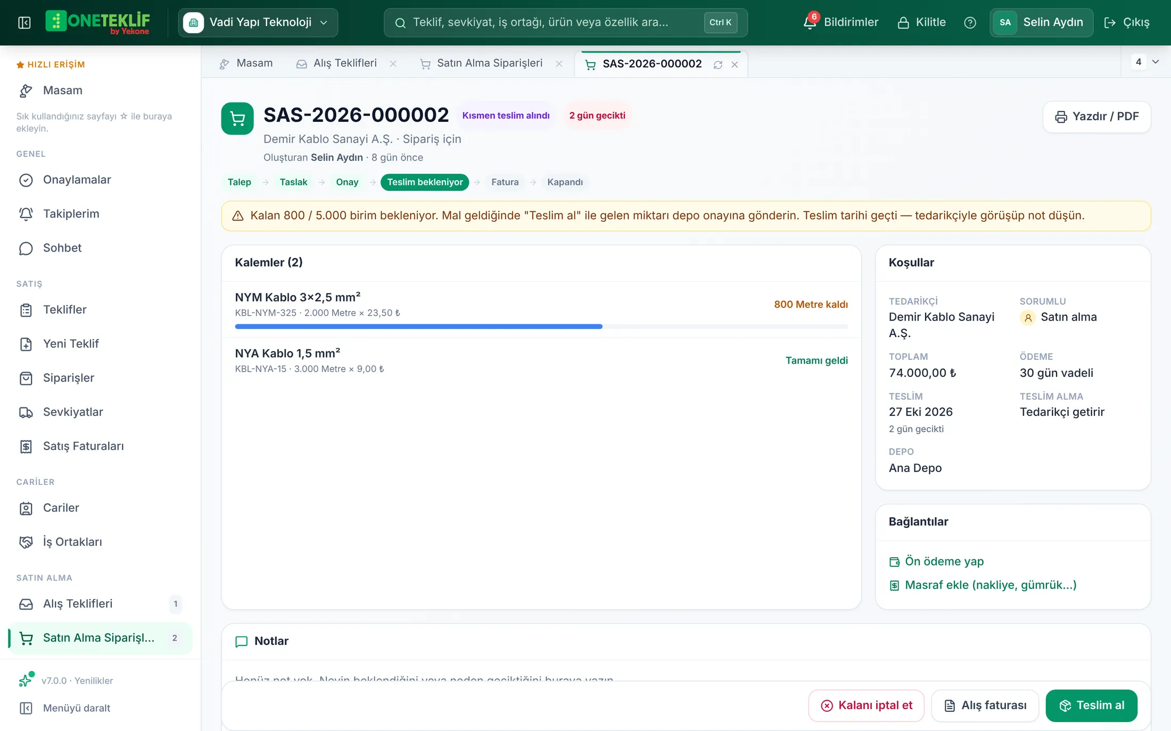Create Yeni Teklif from the sidebar
The image size is (1171, 731).
click(100, 343)
